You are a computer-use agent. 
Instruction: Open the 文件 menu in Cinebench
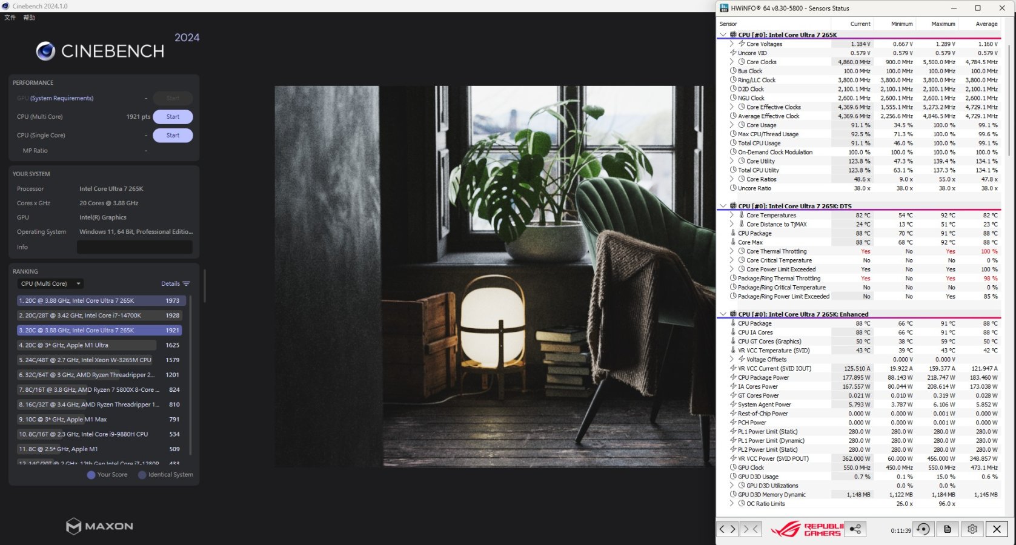10,18
